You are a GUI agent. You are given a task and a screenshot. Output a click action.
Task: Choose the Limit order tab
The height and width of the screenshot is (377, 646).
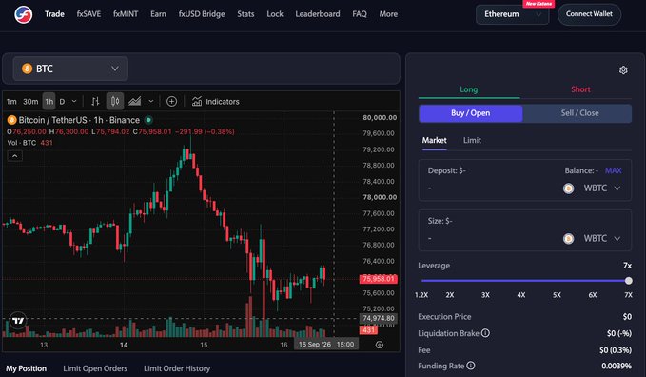[x=472, y=140]
